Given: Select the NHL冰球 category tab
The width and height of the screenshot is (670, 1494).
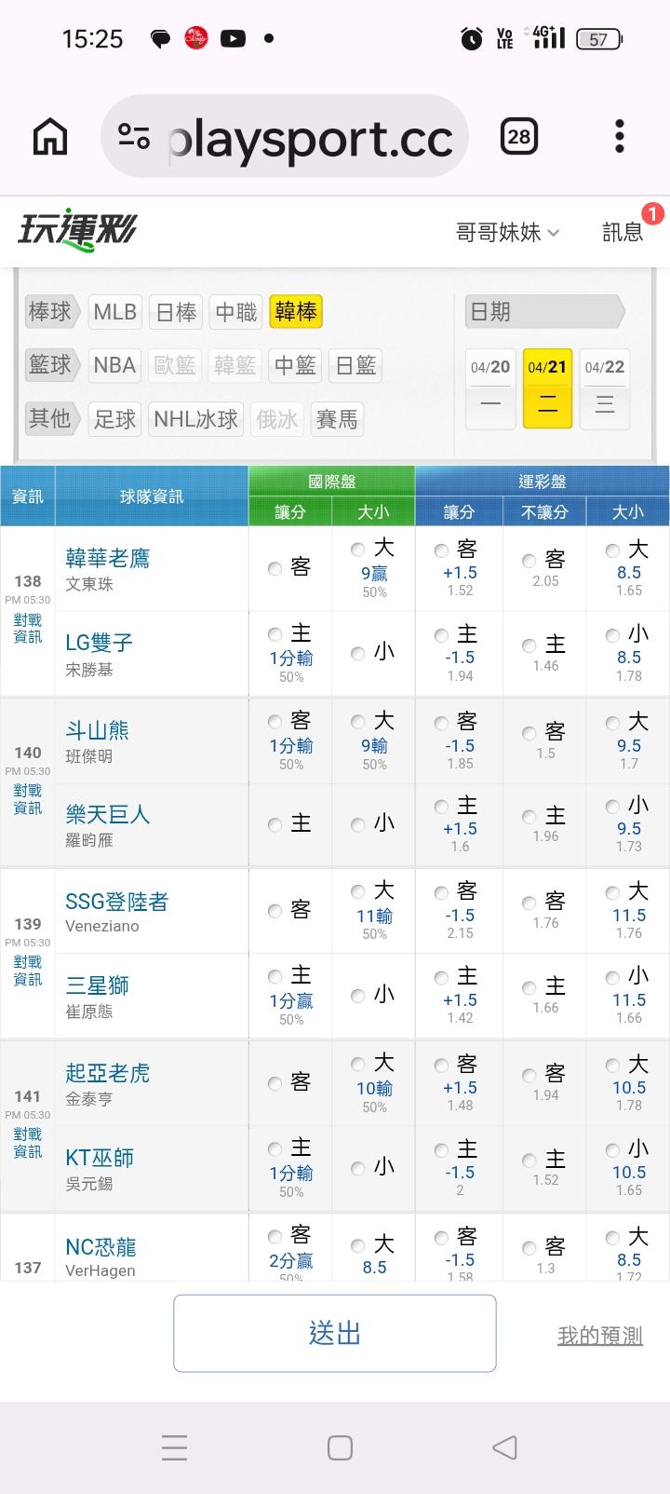Looking at the screenshot, I should coord(196,419).
